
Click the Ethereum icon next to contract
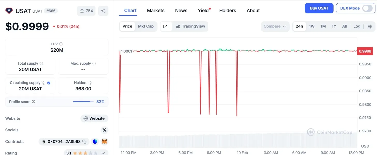[x=43, y=141]
